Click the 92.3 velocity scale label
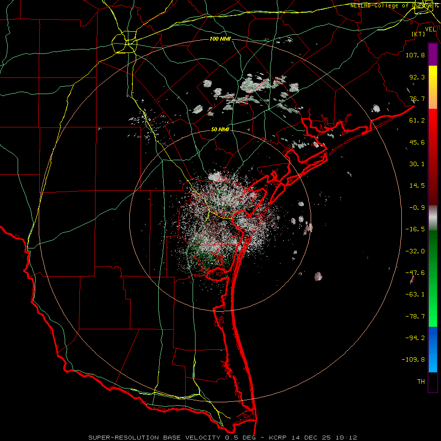 click(417, 77)
